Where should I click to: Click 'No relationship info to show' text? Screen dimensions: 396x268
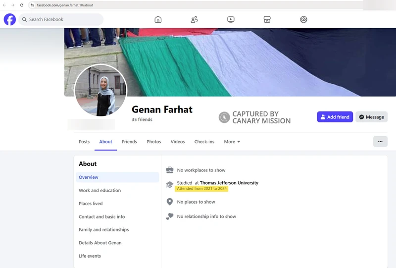tap(206, 216)
